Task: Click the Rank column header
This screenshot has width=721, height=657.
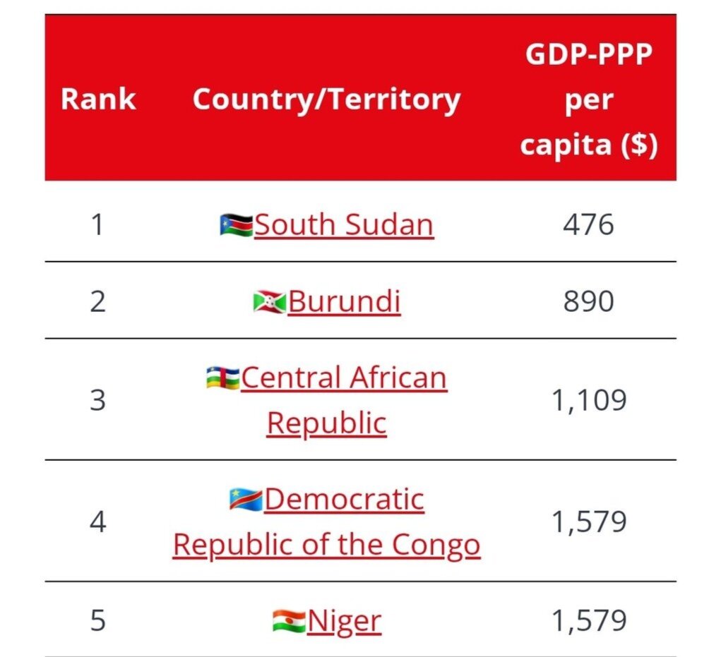Action: point(98,100)
